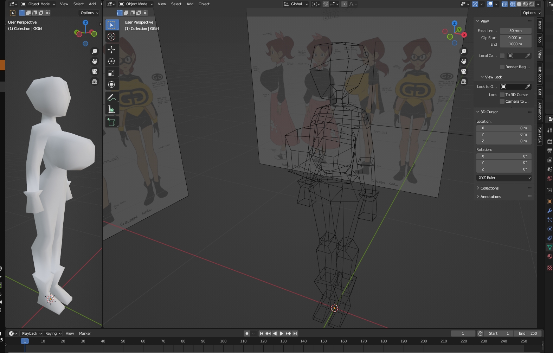The width and height of the screenshot is (553, 353).
Task: Switch to the Item sidebar tab
Action: (x=540, y=25)
